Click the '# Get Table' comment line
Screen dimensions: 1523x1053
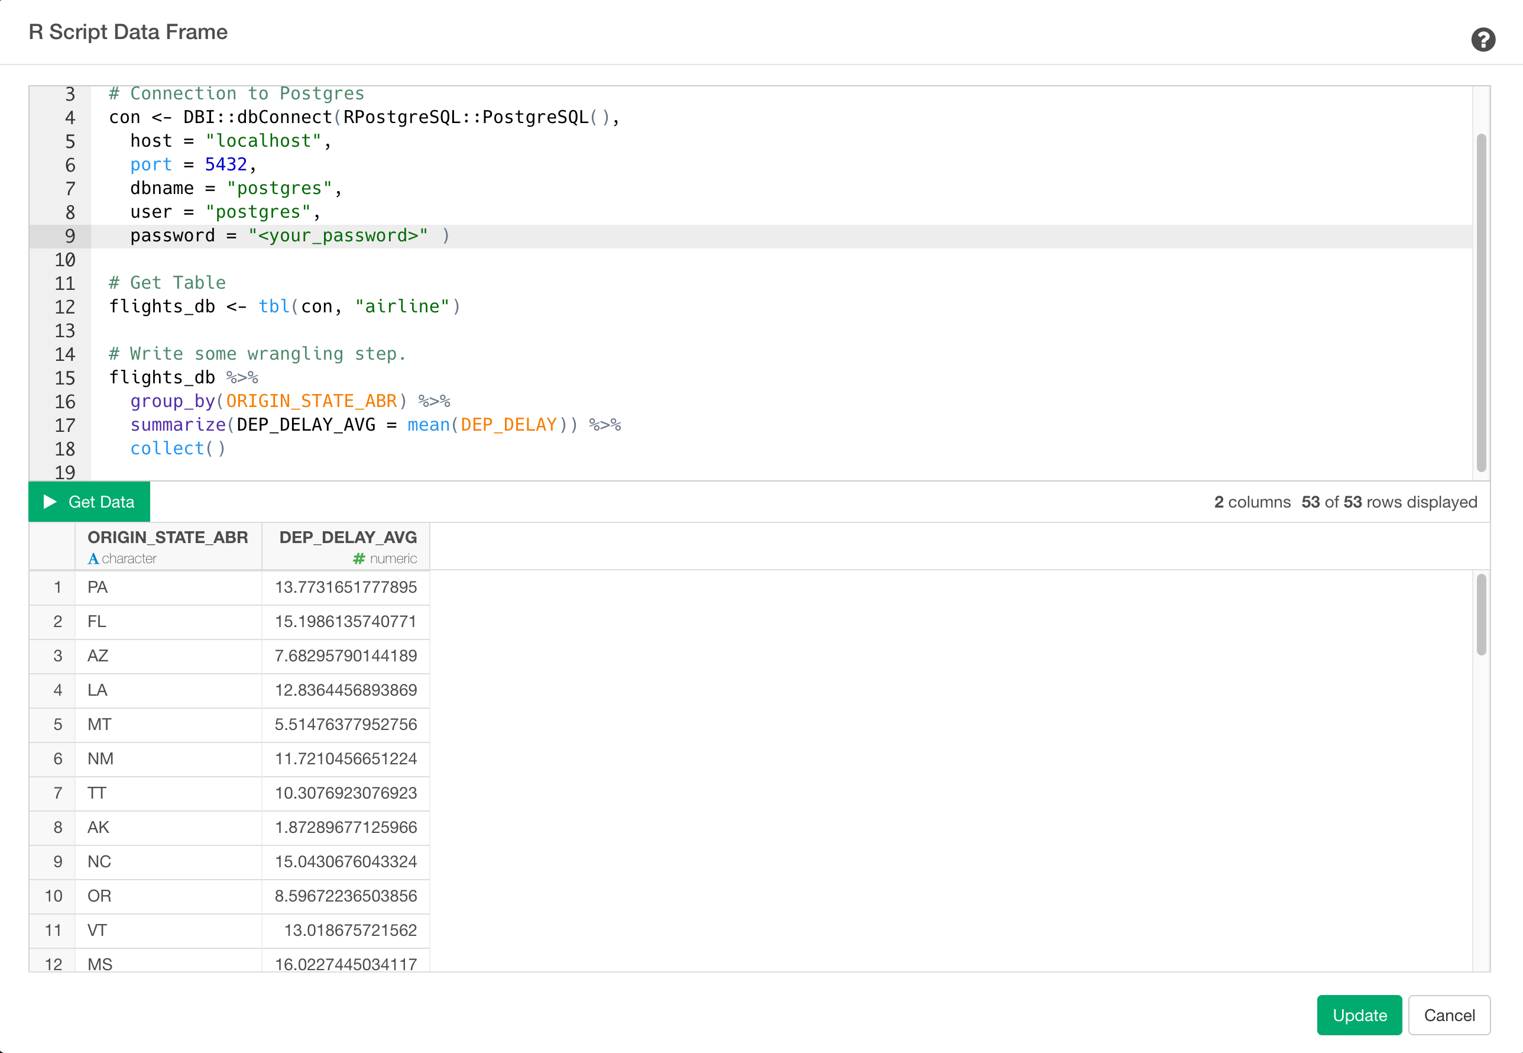pyautogui.click(x=167, y=283)
